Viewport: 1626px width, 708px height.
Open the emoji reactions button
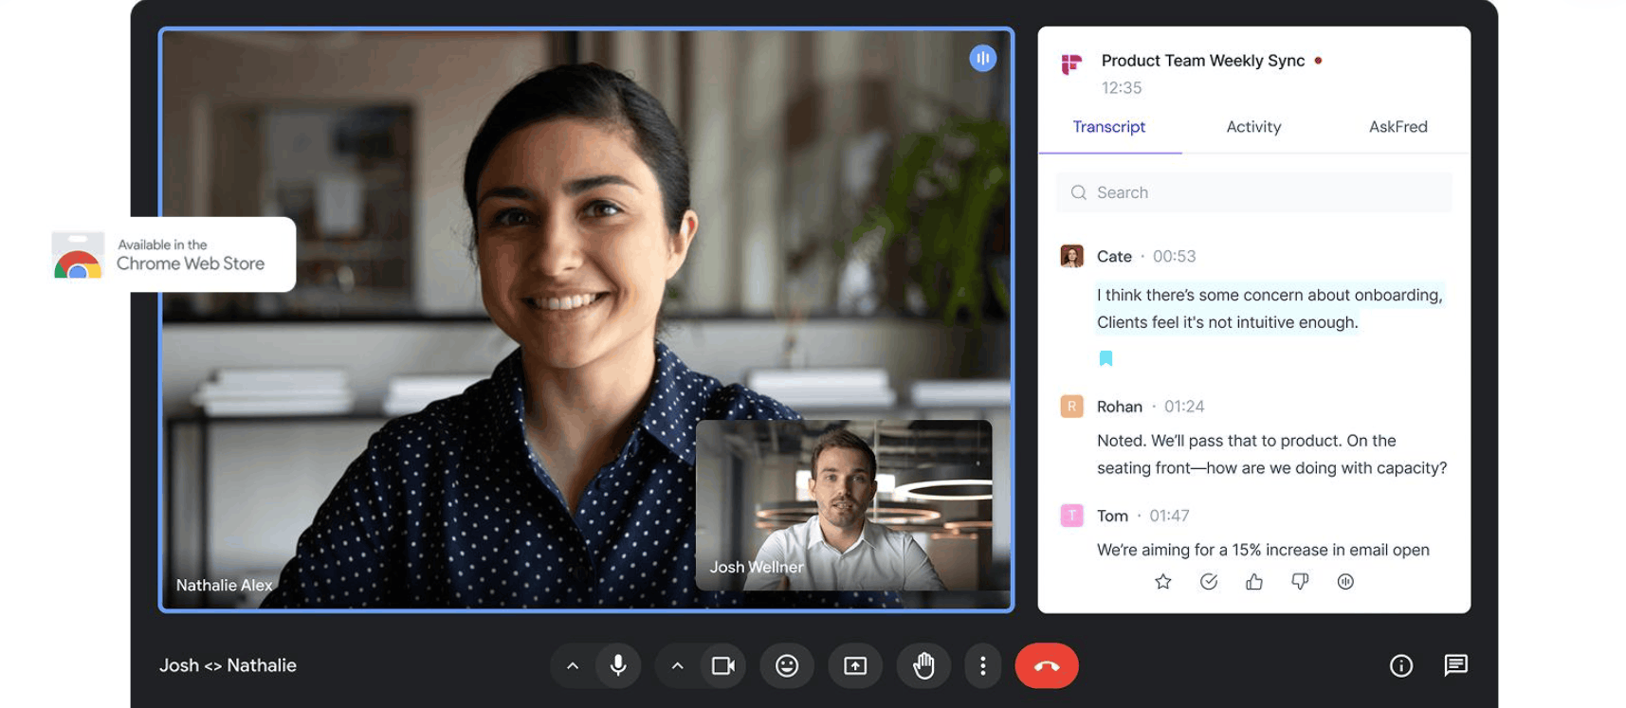787,666
